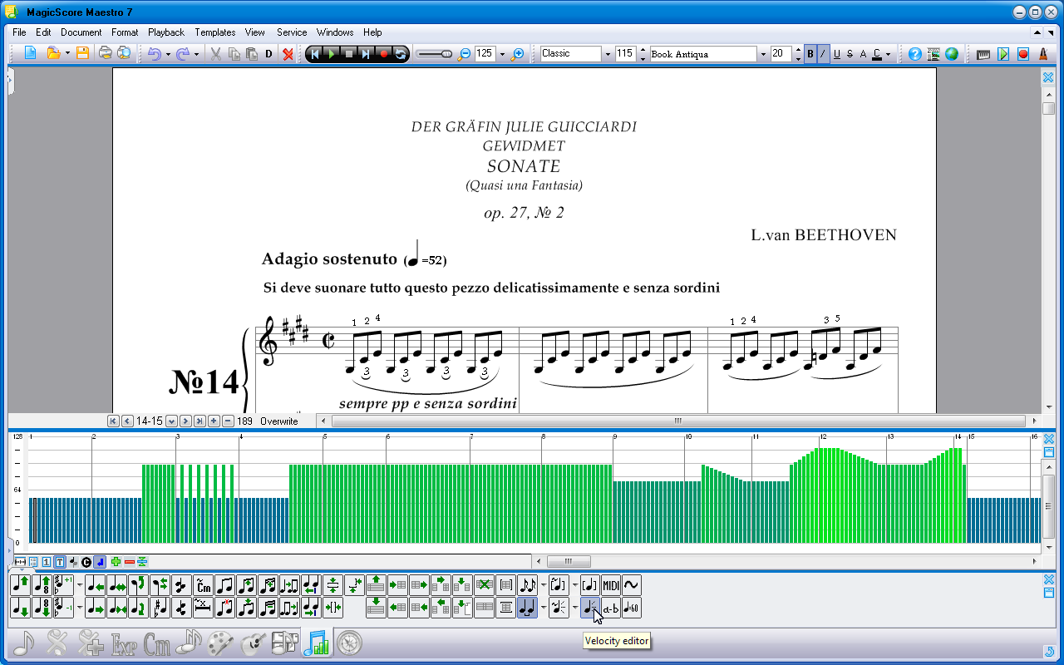Toggle the T button in velocity toolbar
The image size is (1064, 665).
click(x=60, y=562)
